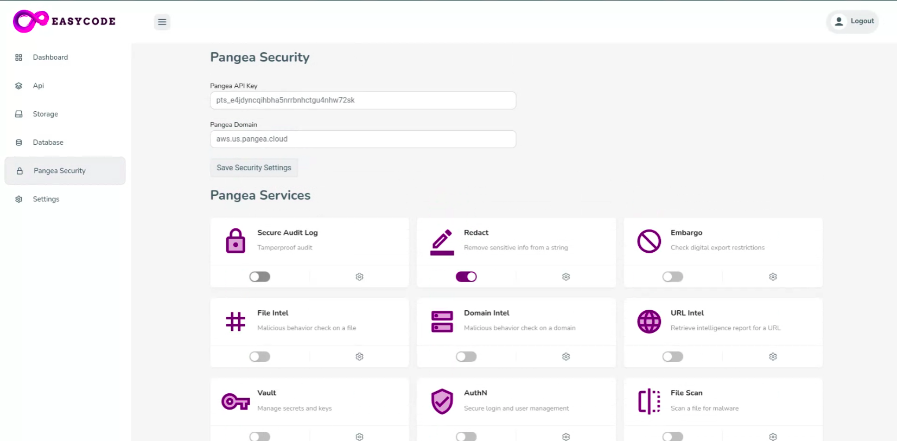Click the Settings gear icon in sidebar
Image resolution: width=897 pixels, height=441 pixels.
(x=19, y=199)
